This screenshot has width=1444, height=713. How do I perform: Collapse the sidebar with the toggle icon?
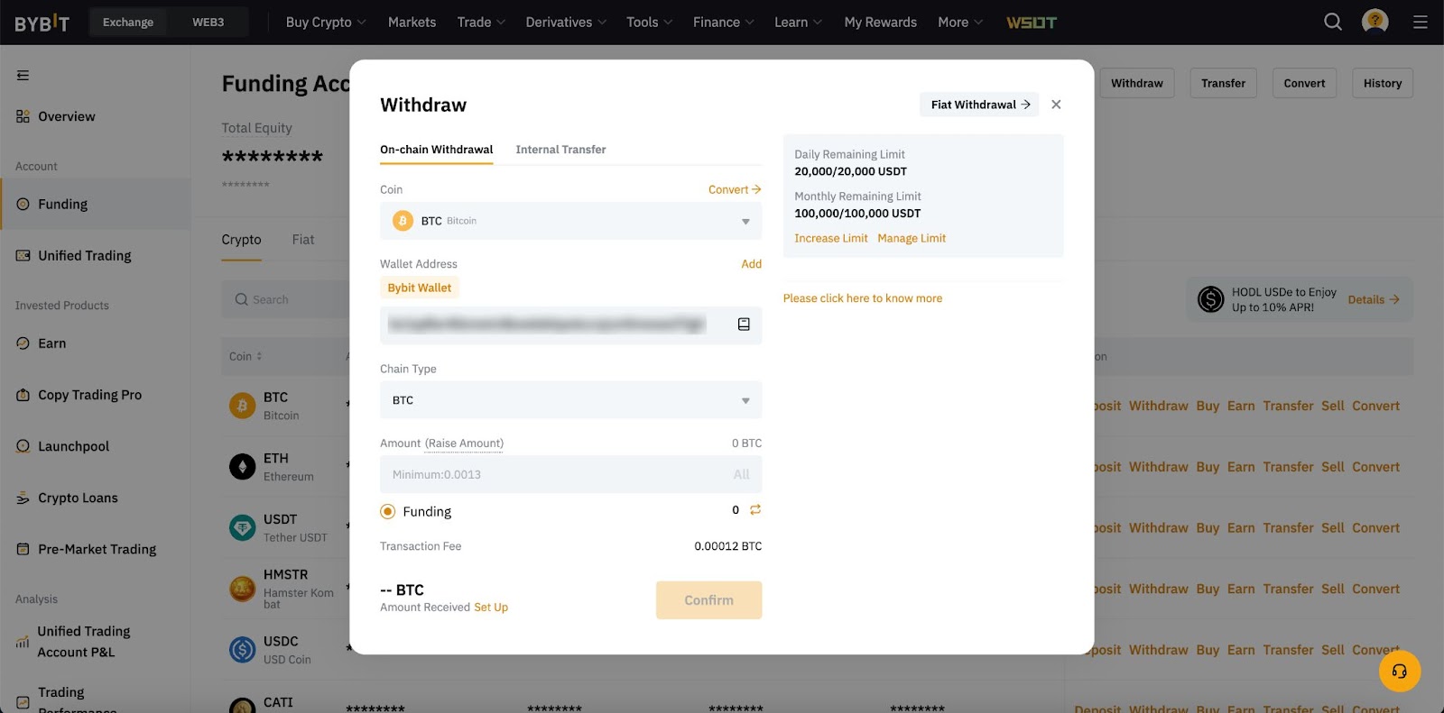click(23, 76)
